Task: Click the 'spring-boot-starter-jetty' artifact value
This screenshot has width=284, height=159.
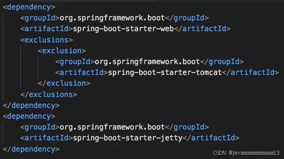Action: 127,138
